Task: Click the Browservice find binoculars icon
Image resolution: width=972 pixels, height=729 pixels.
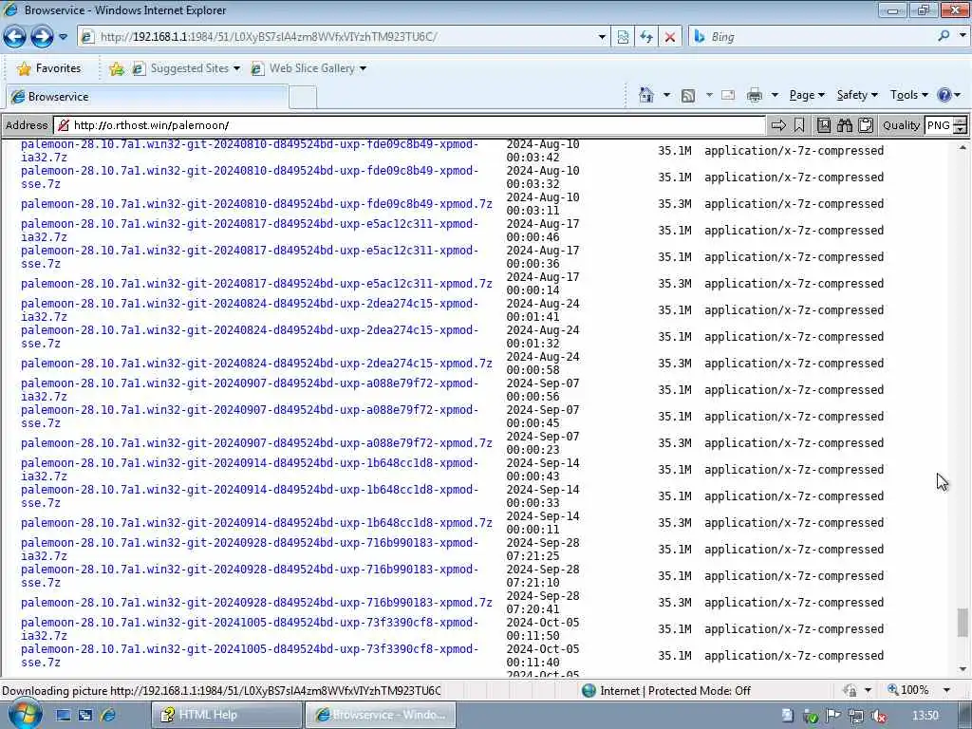Action: (x=844, y=125)
